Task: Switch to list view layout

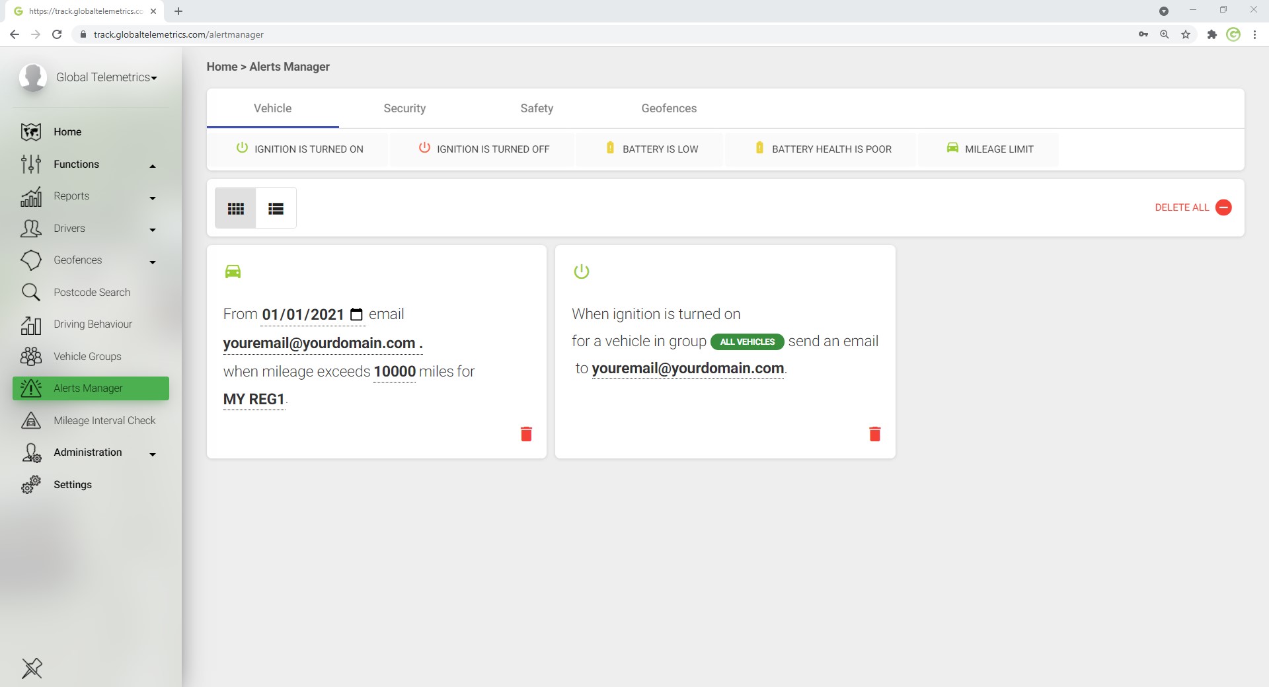Action: 276,209
